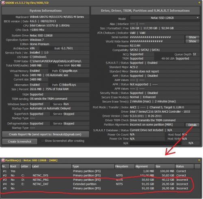
Task: Show the hidden Serial number
Action: click(192, 37)
